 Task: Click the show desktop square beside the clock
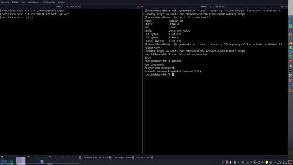pyautogui.click(x=290, y=162)
